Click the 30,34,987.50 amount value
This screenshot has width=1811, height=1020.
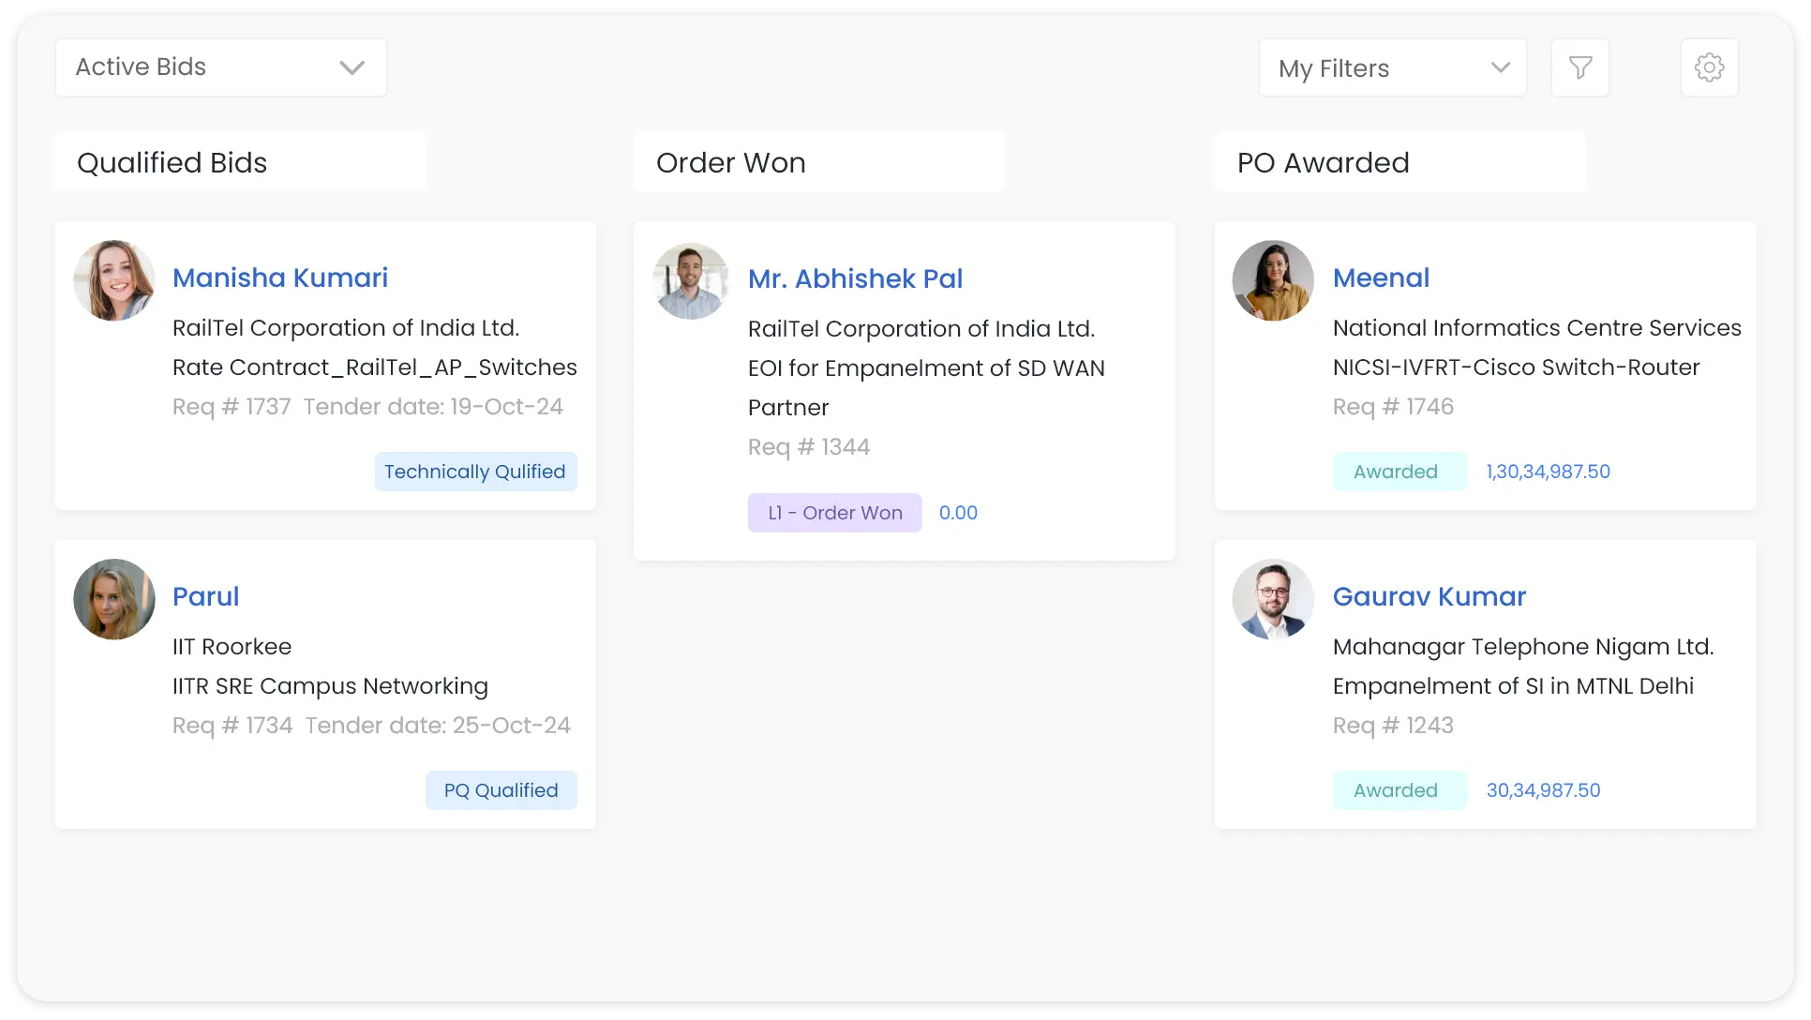[x=1543, y=790]
